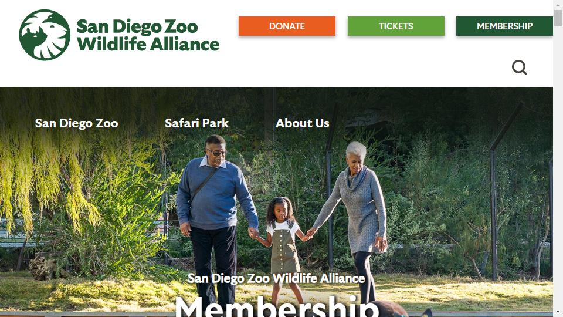Click the girl in the overalls in photo

point(283,248)
